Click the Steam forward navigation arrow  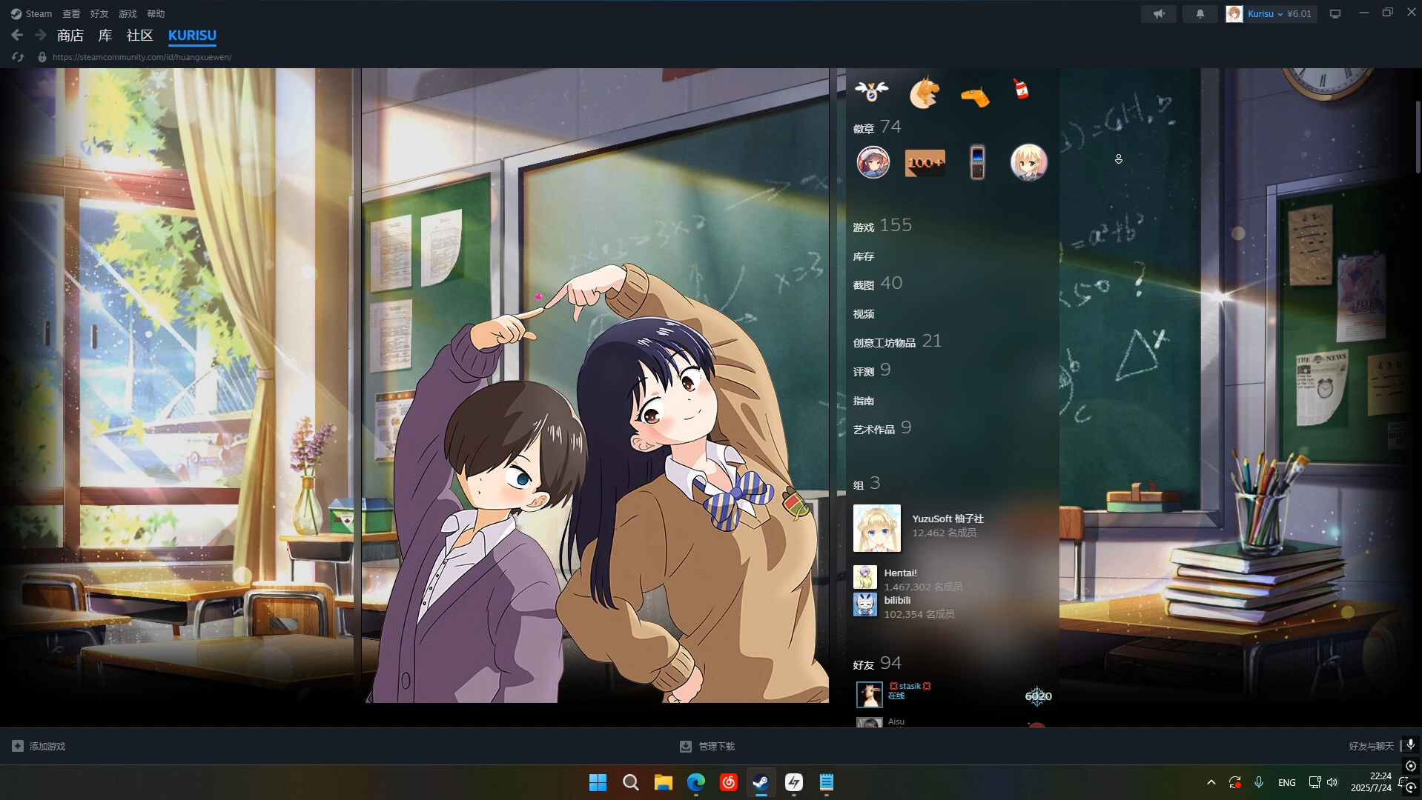click(x=41, y=35)
